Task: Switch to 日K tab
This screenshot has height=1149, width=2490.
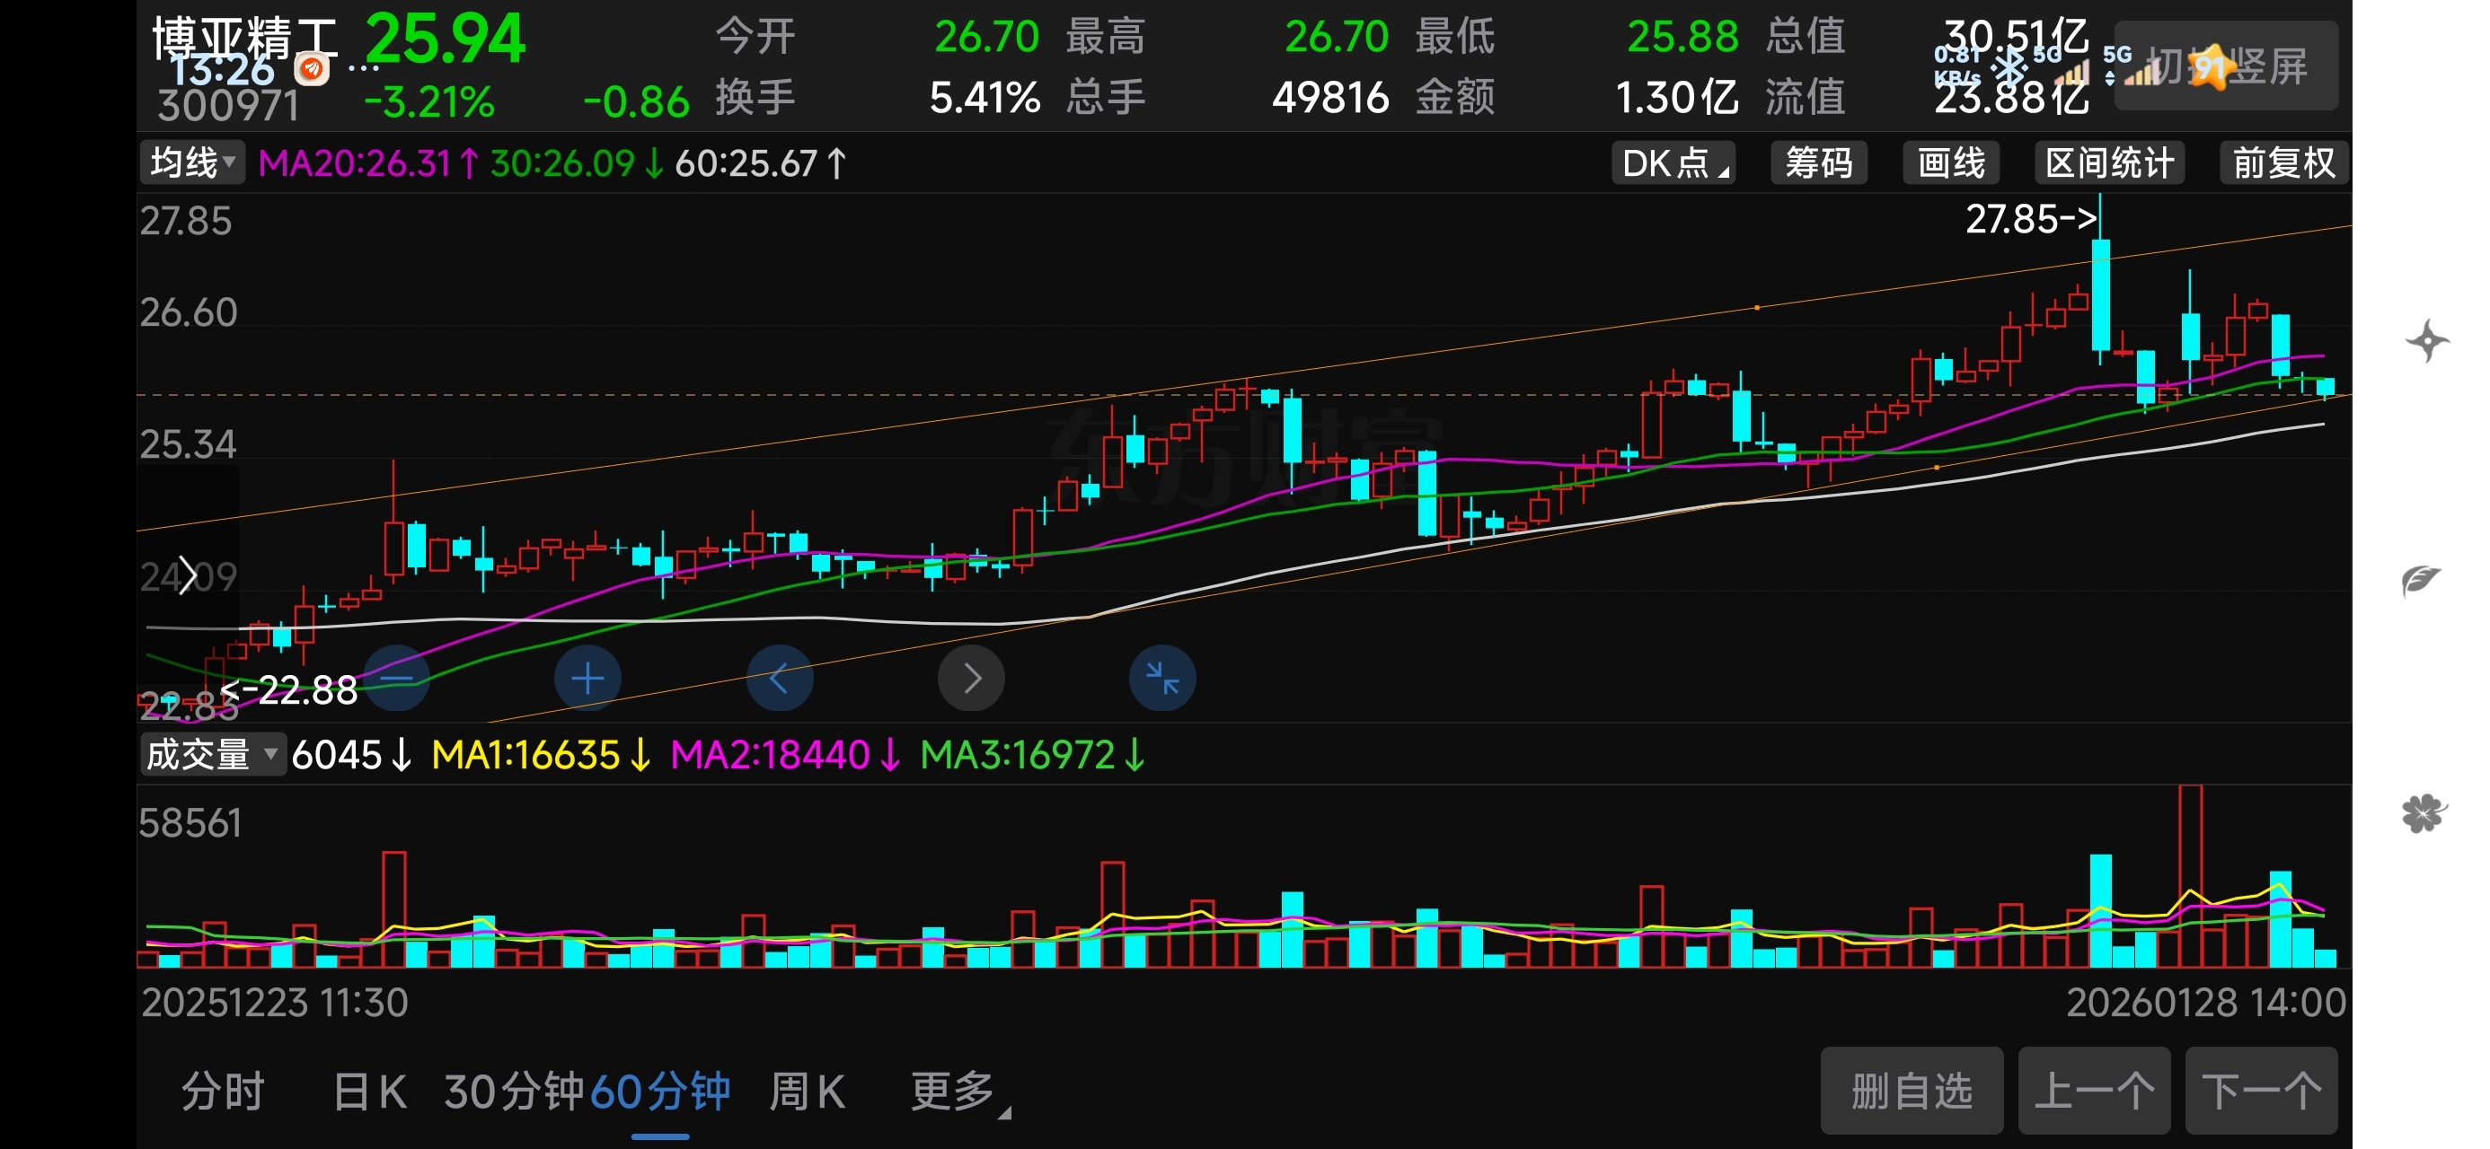Action: click(369, 1091)
